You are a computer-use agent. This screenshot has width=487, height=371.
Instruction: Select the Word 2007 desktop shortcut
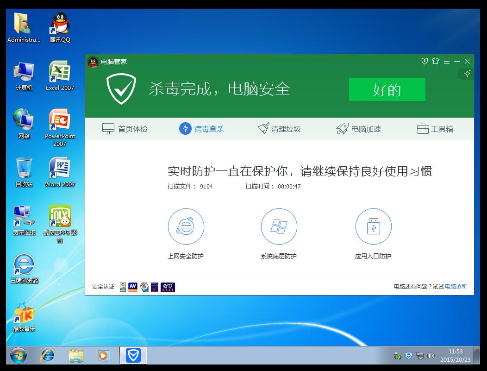60,172
